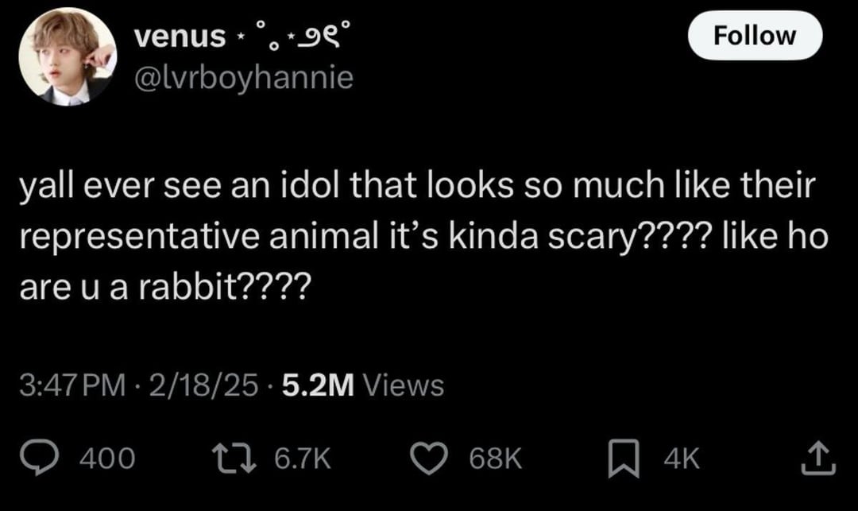Click the display name "venus"
Viewport: 858px width, 511px height.
point(180,36)
